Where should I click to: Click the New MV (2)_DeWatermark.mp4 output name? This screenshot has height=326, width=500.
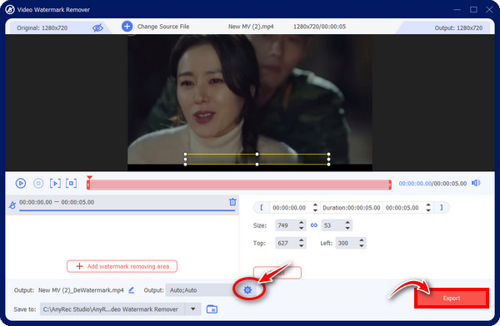coord(81,290)
